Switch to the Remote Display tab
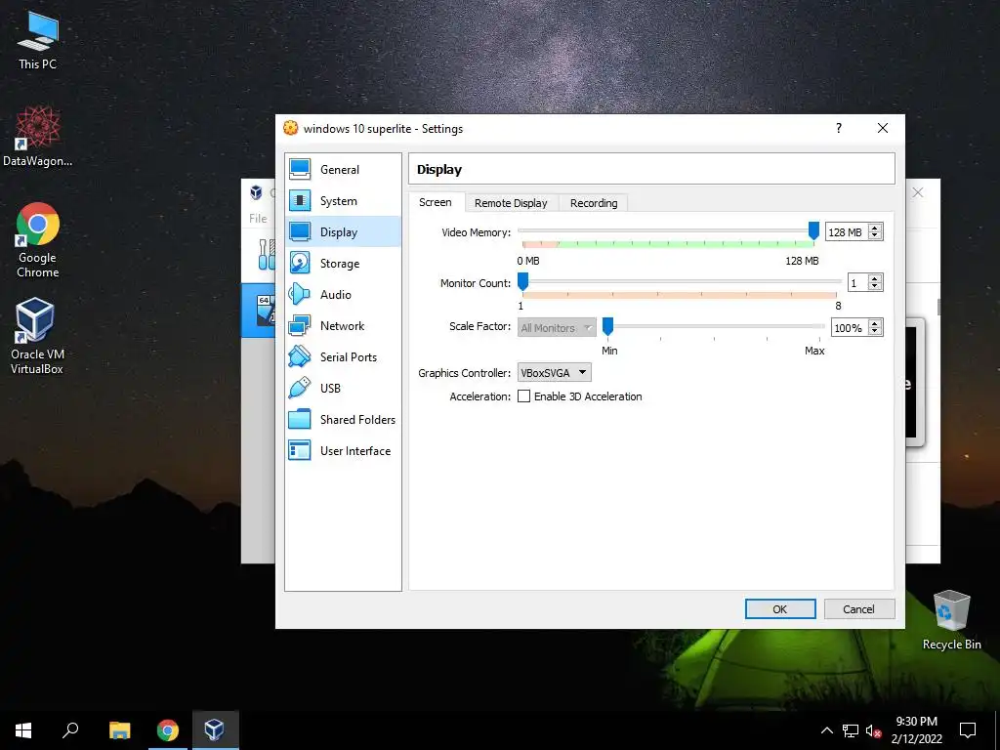The width and height of the screenshot is (1000, 750). [x=511, y=203]
